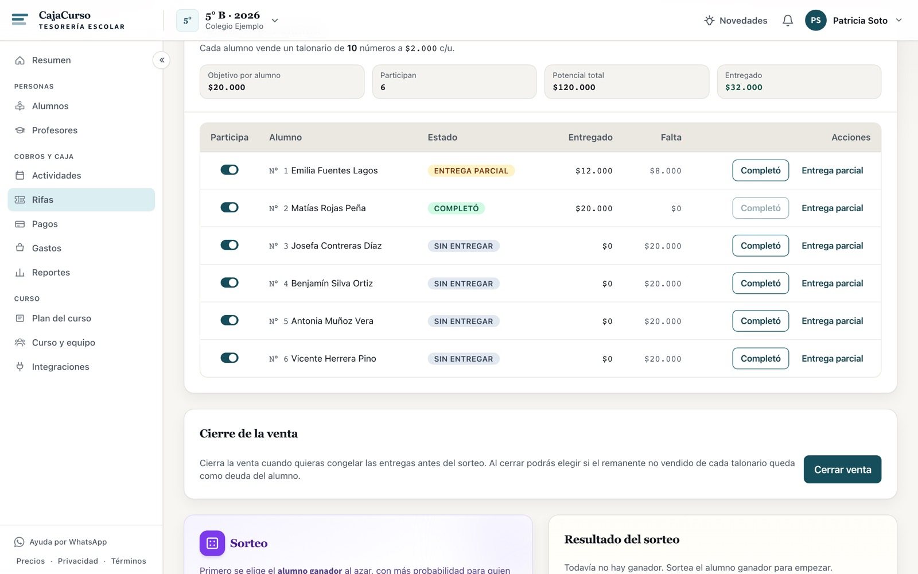
Task: Click Completó for Josefa Contreras Díaz
Action: [x=760, y=246]
